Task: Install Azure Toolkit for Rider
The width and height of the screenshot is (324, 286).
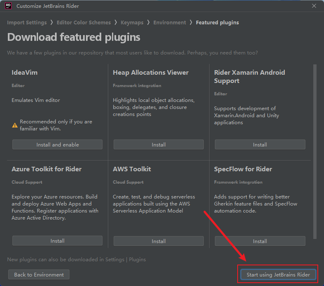Action: [57, 241]
